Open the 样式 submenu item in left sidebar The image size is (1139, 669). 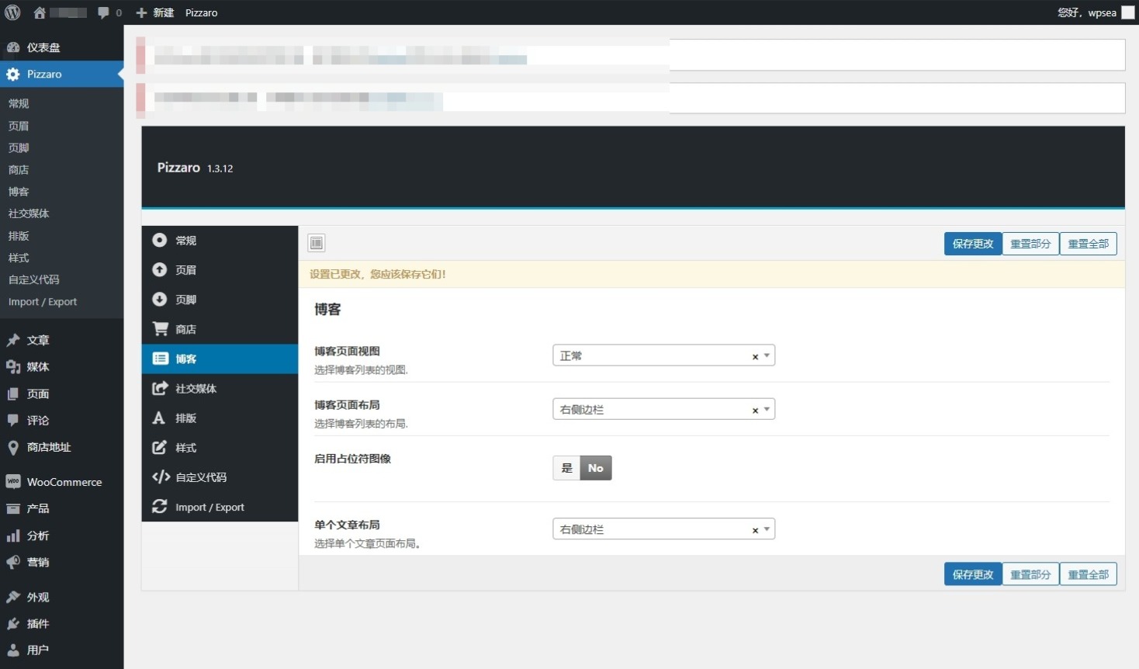(19, 258)
